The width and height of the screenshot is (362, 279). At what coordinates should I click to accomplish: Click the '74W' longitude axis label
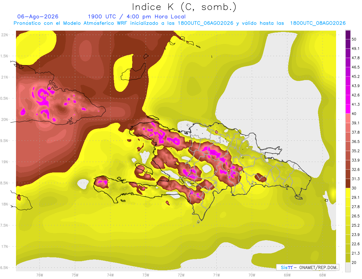110,275
